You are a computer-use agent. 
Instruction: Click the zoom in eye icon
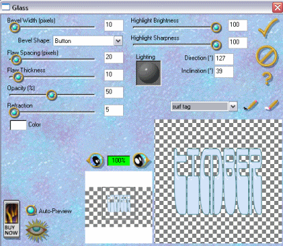click(x=141, y=160)
